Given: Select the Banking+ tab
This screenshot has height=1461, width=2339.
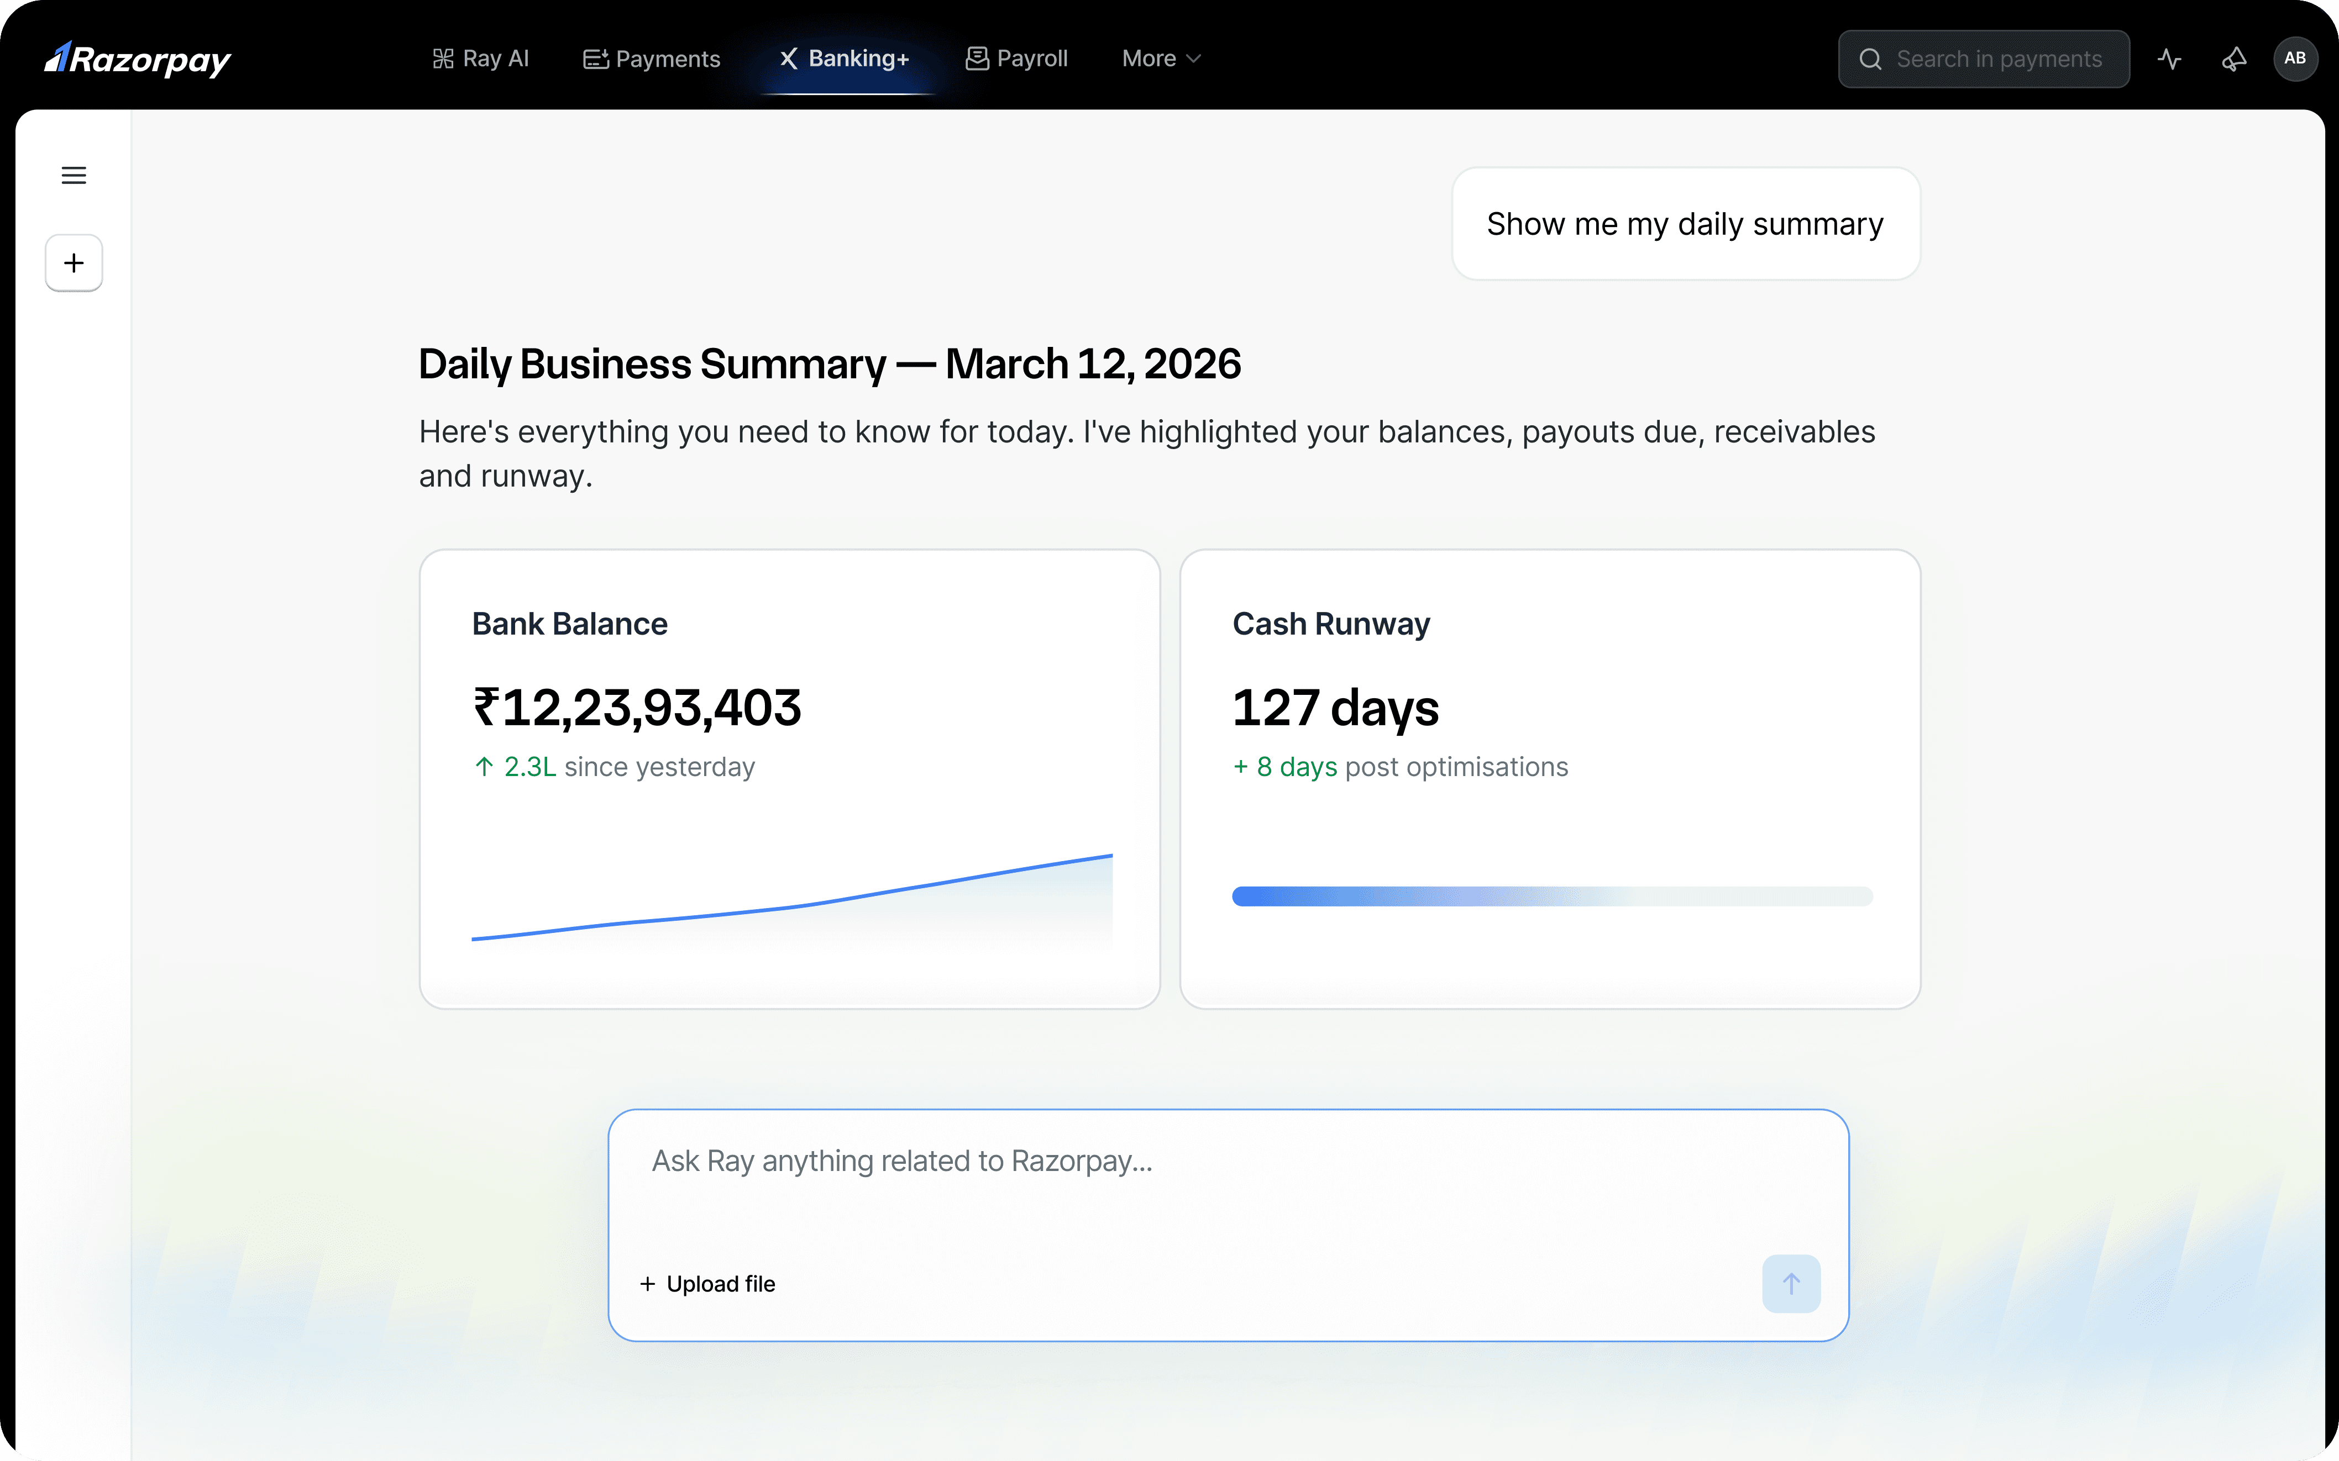Looking at the screenshot, I should click(845, 59).
